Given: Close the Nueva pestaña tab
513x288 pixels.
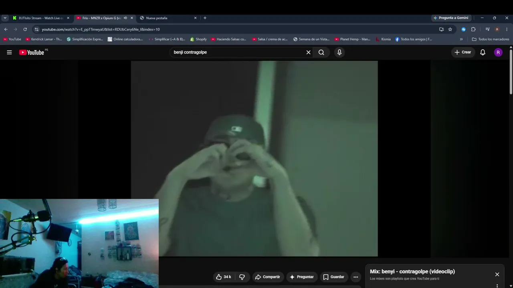Looking at the screenshot, I should [195, 18].
